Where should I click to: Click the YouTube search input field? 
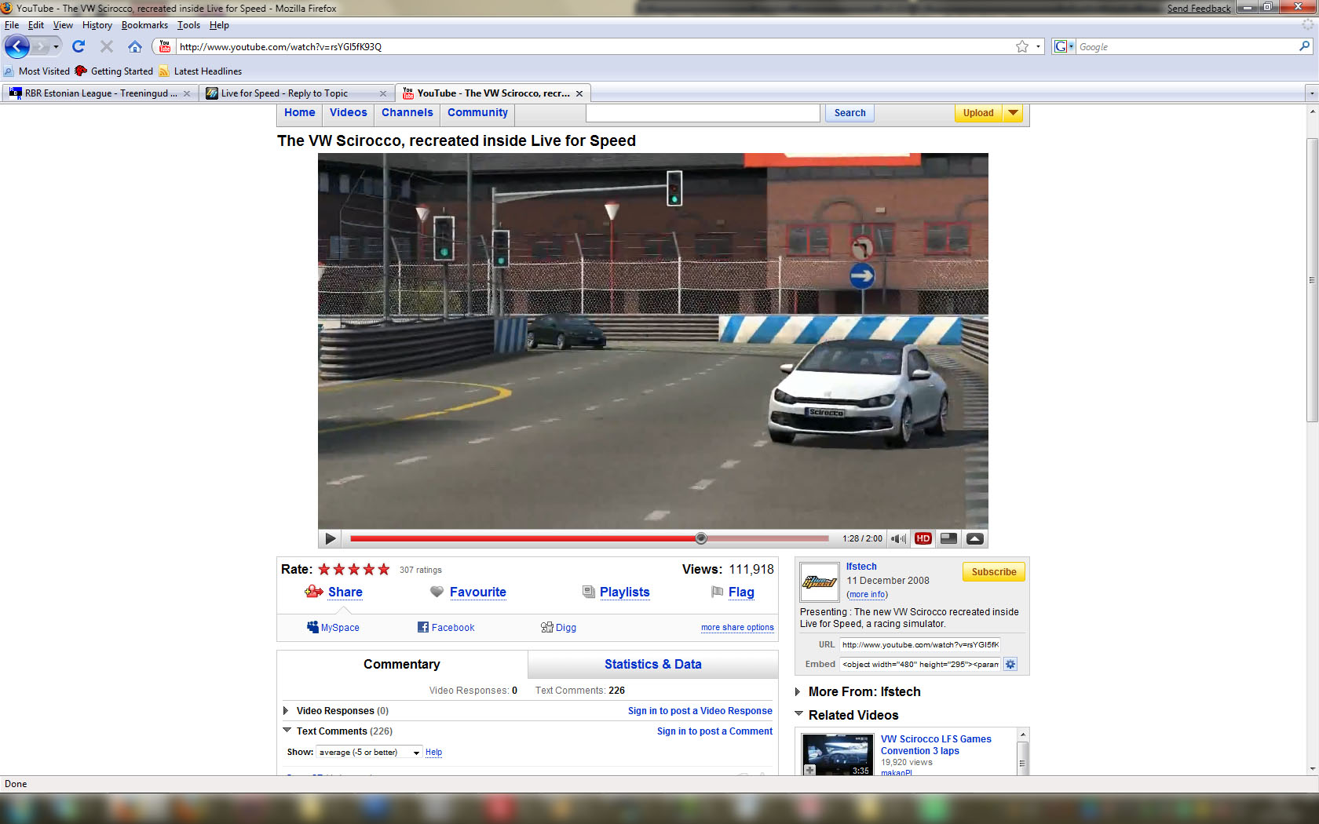(703, 113)
